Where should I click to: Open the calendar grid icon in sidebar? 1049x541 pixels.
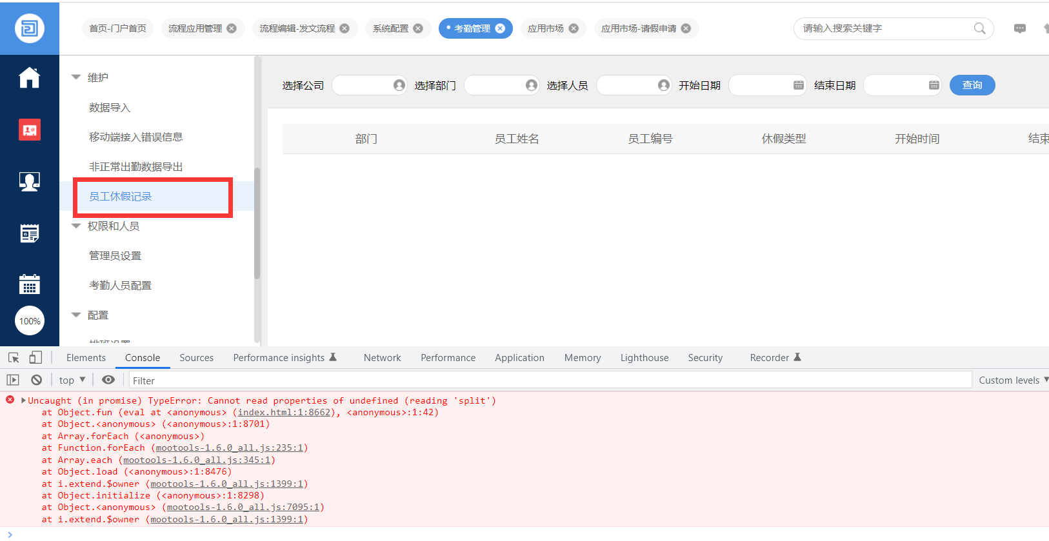coord(30,284)
